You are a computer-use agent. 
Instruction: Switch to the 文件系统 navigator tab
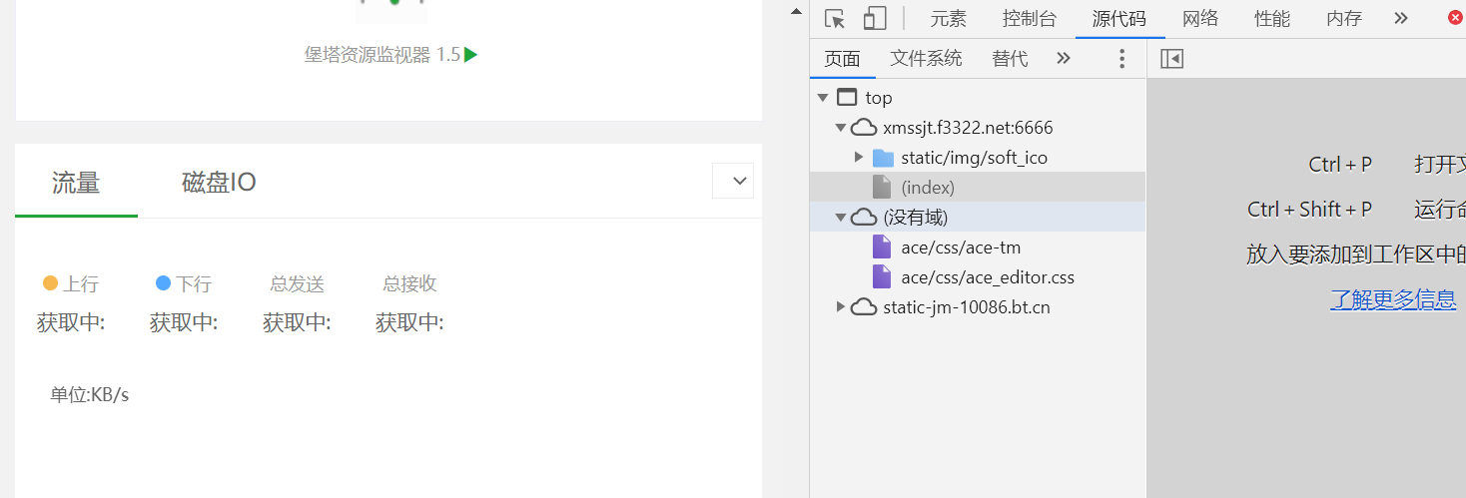[927, 59]
